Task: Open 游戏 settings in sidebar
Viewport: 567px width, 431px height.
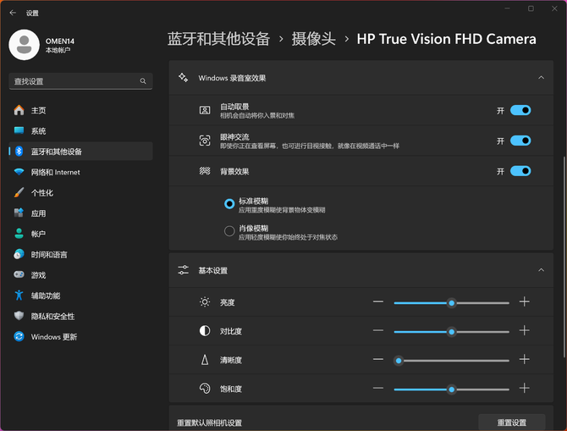Action: pyautogui.click(x=80, y=274)
